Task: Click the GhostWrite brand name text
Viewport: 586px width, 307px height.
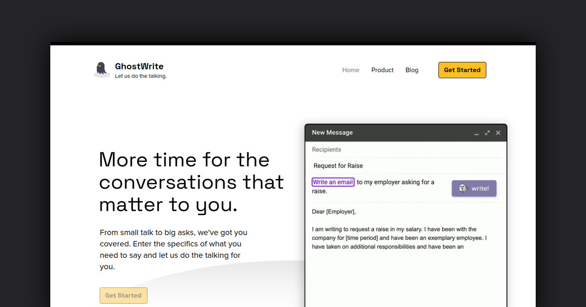Action: [139, 66]
